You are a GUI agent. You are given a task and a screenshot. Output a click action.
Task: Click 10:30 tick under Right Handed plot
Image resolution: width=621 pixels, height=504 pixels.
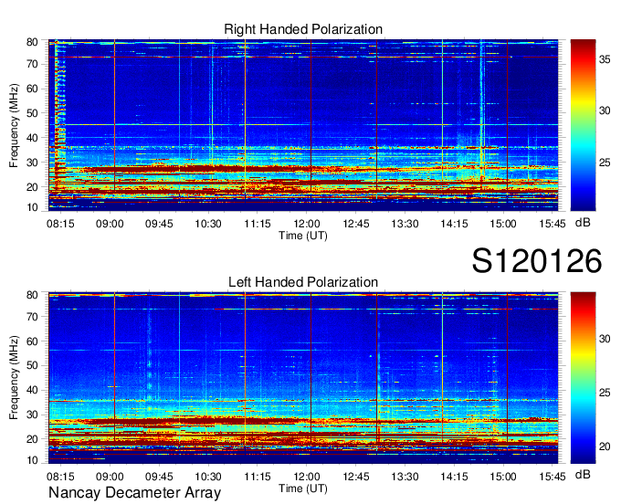208,224
